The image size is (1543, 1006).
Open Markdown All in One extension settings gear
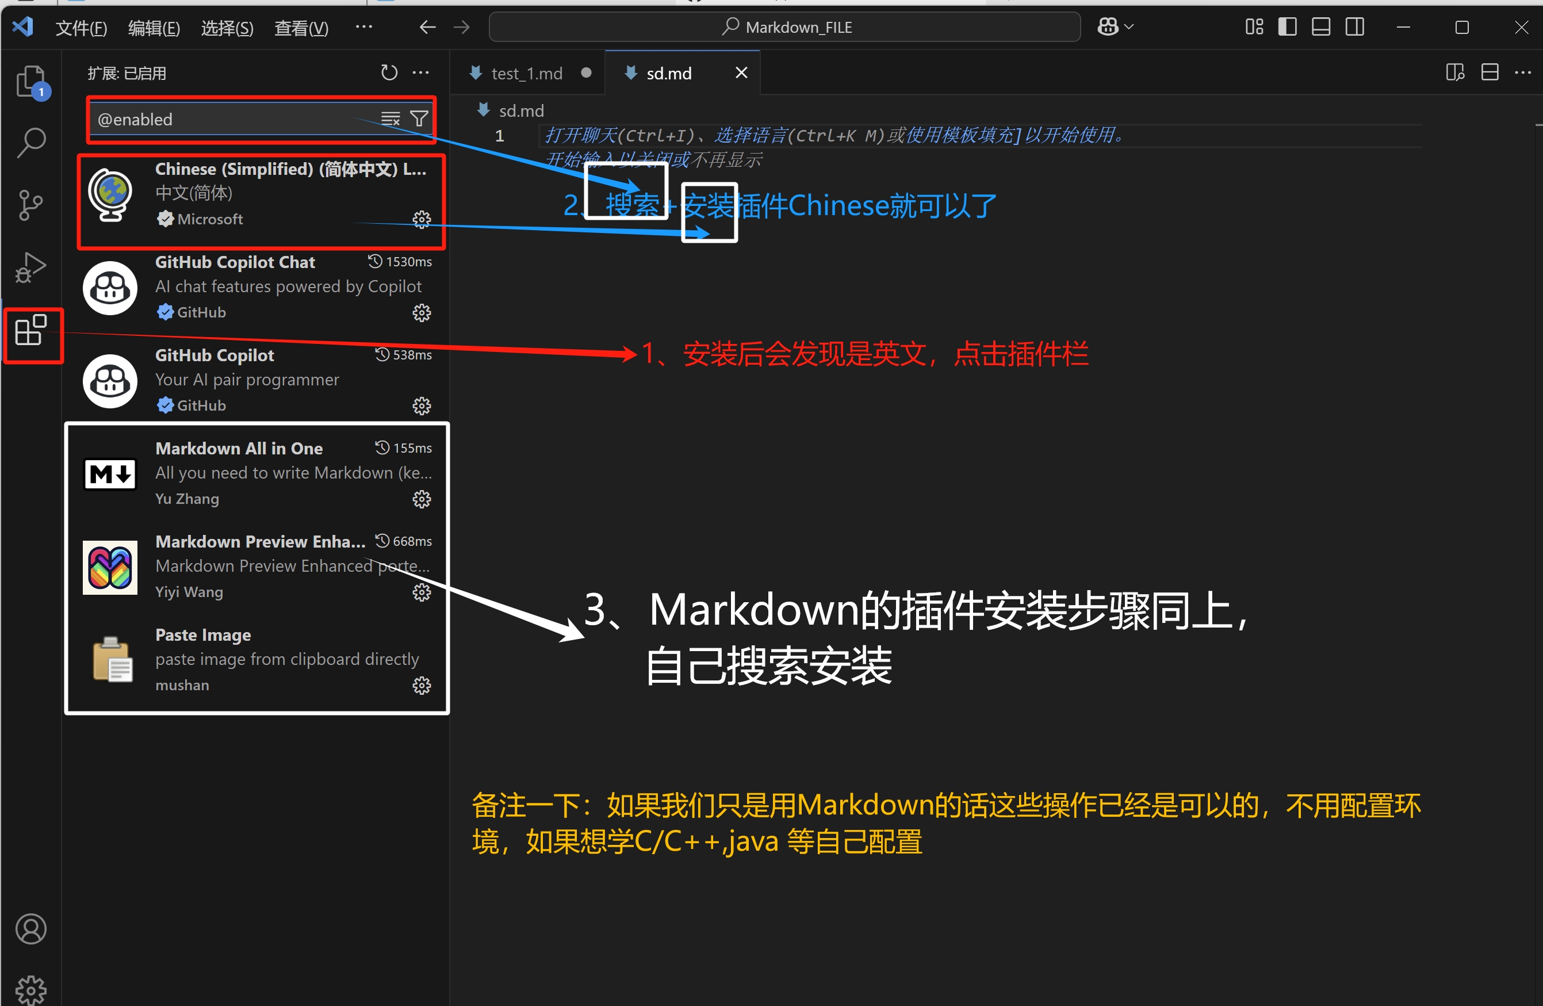422,499
